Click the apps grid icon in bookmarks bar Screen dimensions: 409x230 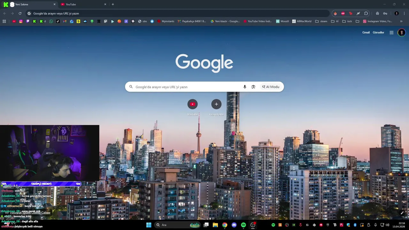coord(4,21)
